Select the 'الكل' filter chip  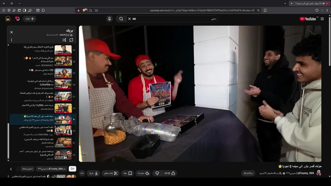pos(72,169)
